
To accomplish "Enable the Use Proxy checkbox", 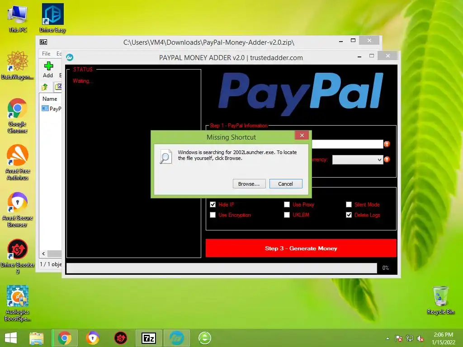I will tap(287, 205).
